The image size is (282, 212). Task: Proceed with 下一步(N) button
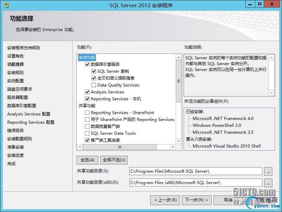tap(197, 200)
